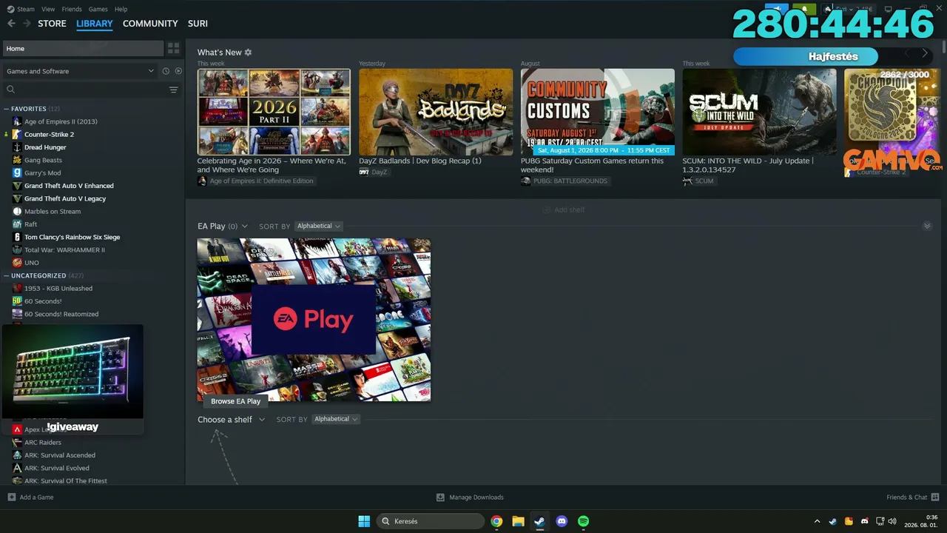Click the 60 Seconds! game icon

click(x=17, y=301)
